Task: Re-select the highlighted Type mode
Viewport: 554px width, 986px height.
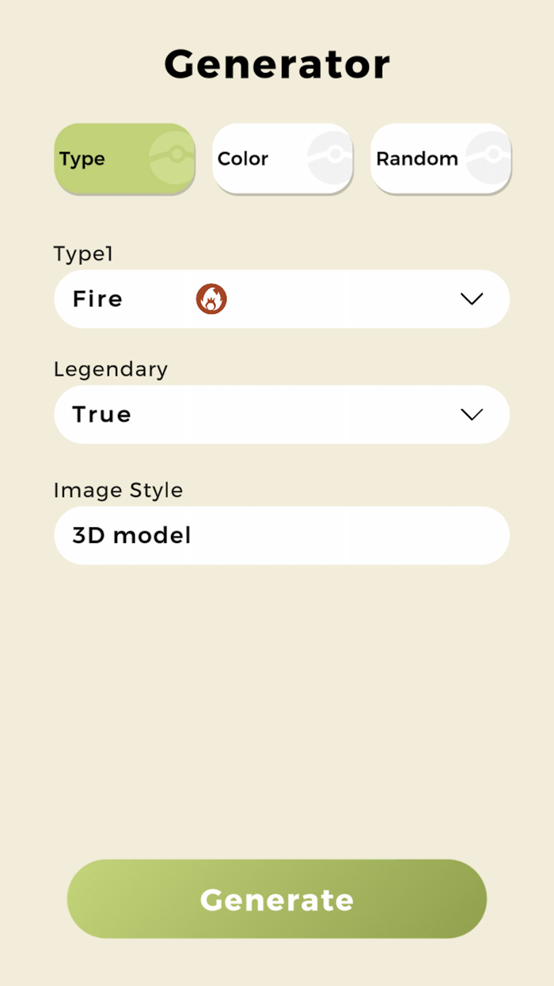Action: (x=123, y=159)
